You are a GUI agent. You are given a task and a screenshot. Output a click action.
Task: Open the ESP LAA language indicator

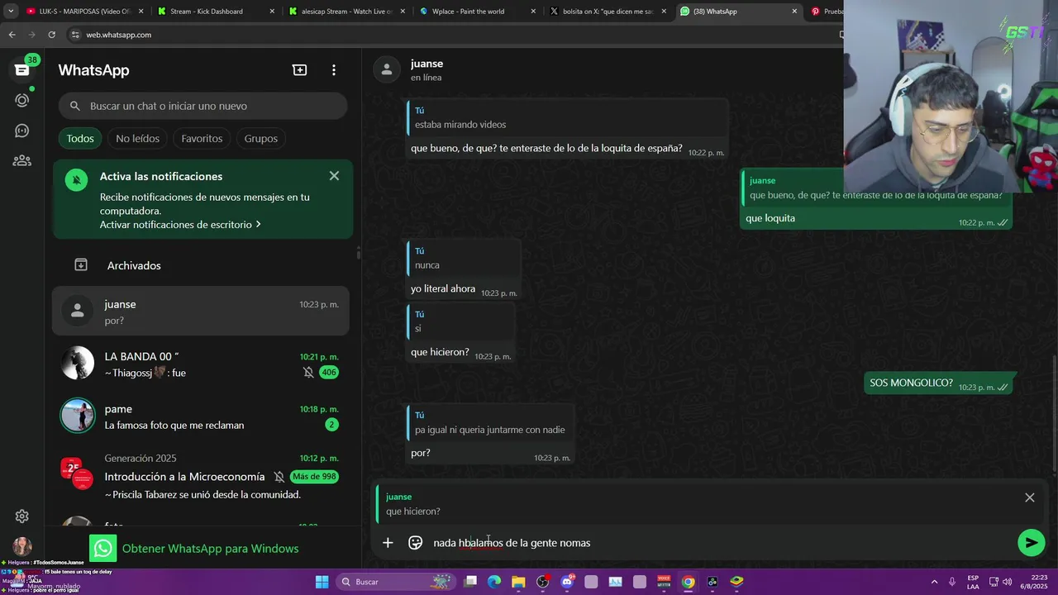(973, 582)
